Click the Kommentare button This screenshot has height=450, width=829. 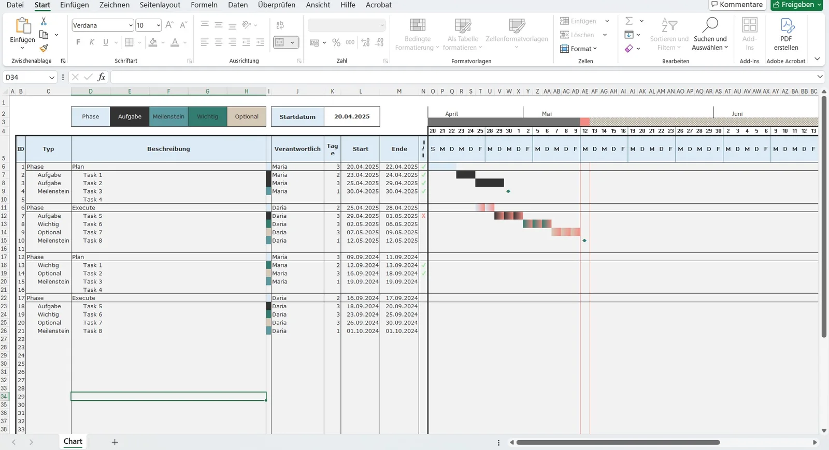tap(737, 5)
